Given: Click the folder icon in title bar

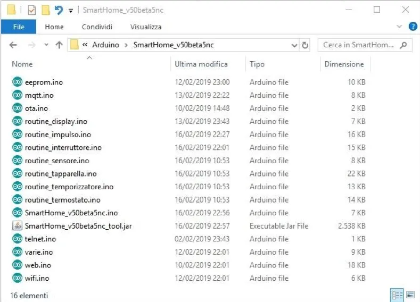Looking at the screenshot, I should click(x=12, y=10).
